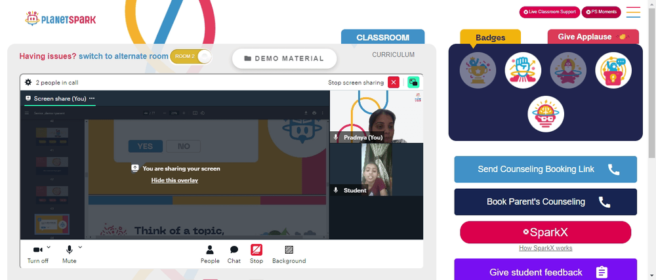Turn off camera icon
This screenshot has width=656, height=280.
click(x=37, y=250)
